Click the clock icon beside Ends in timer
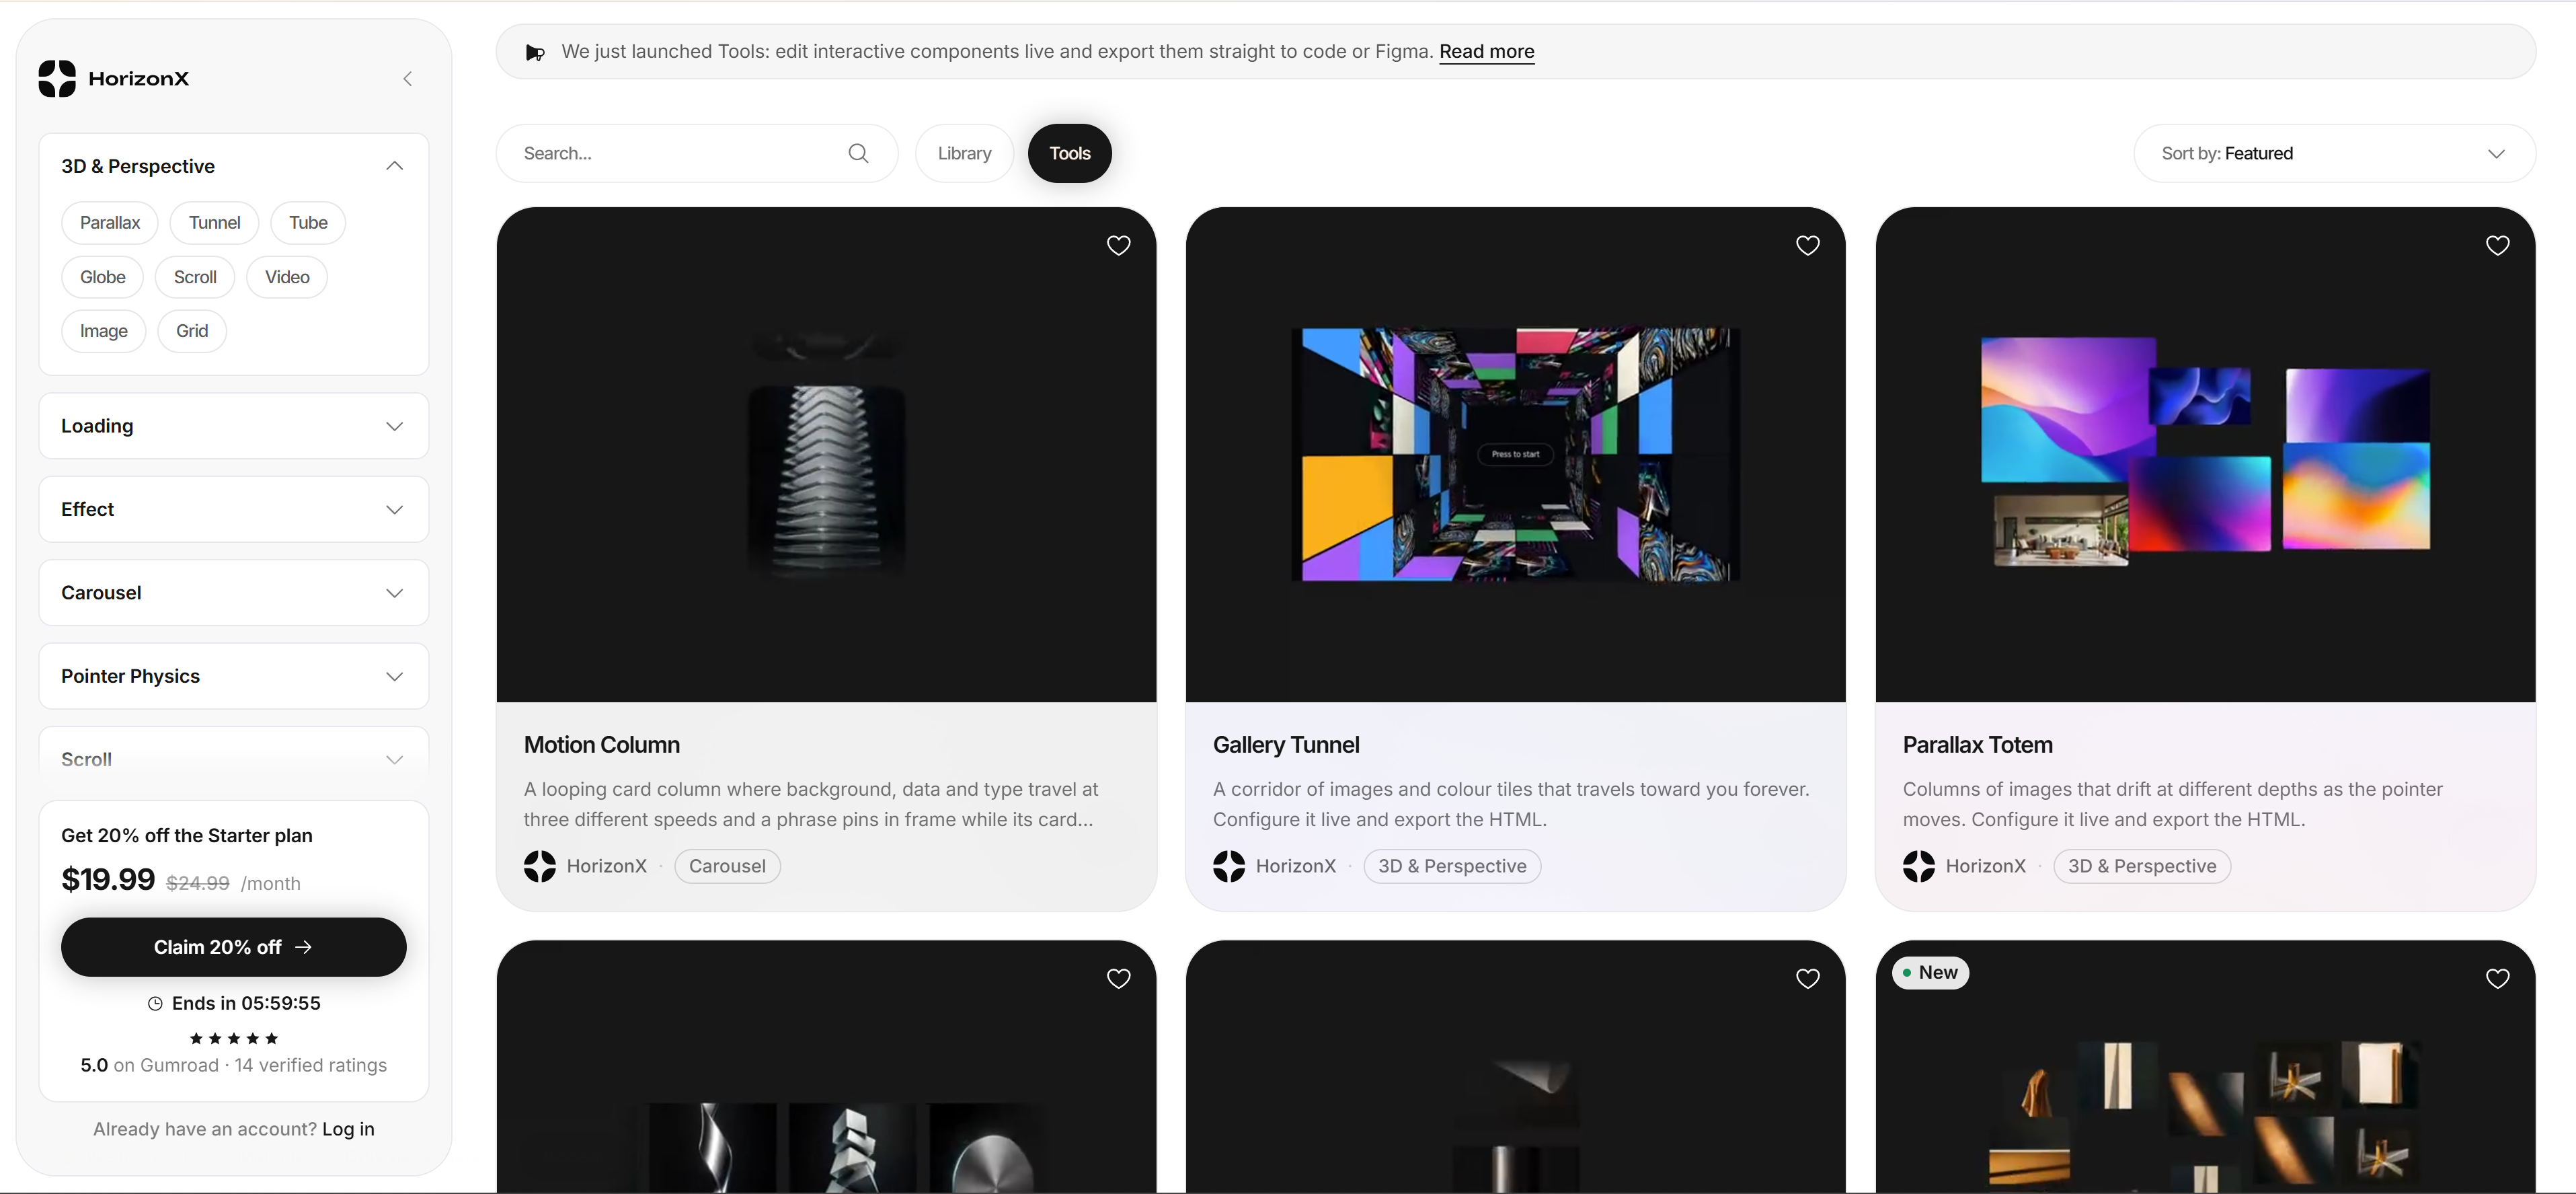This screenshot has width=2576, height=1194. [155, 1003]
